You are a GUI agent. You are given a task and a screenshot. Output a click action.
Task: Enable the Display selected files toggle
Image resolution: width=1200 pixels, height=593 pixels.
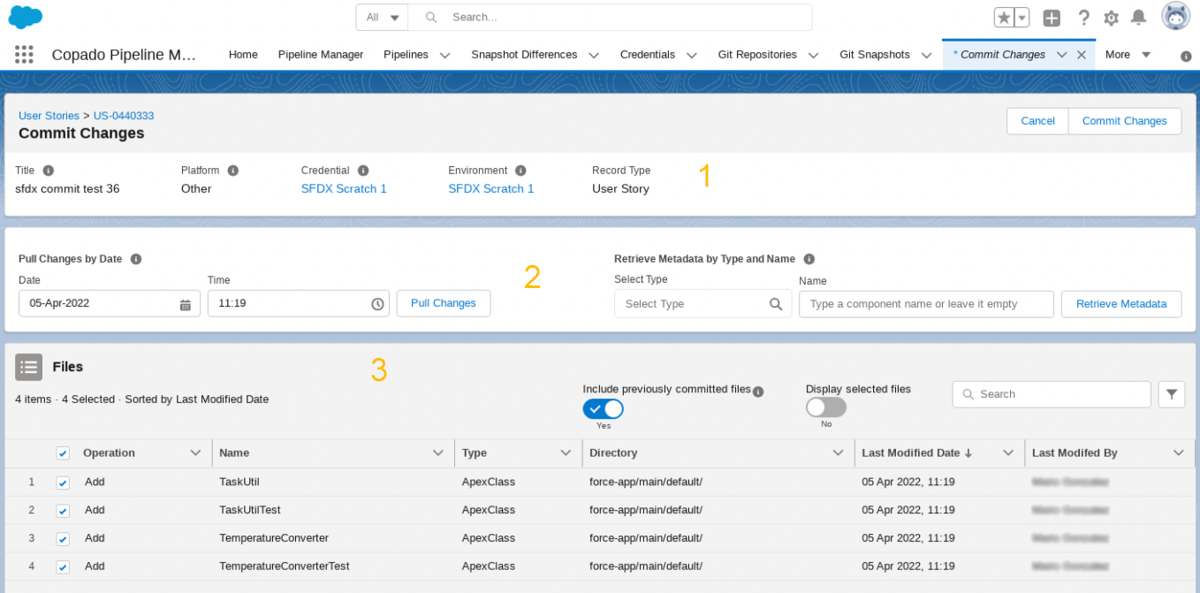pyautogui.click(x=825, y=407)
